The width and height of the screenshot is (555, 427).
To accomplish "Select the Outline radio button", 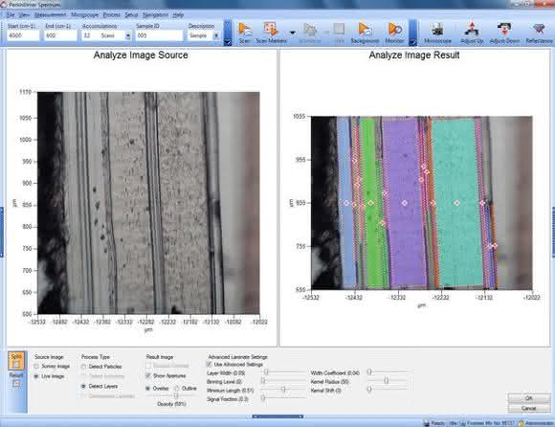I will (177, 389).
